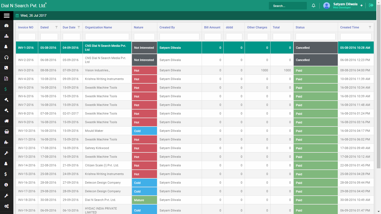This screenshot has height=214, width=381.
Task: Select invoice INV-12-2016
Action: tap(27, 148)
